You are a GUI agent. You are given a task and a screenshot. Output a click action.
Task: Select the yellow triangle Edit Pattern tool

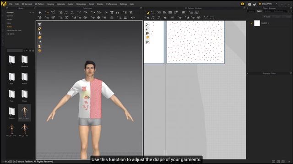[x=148, y=12]
